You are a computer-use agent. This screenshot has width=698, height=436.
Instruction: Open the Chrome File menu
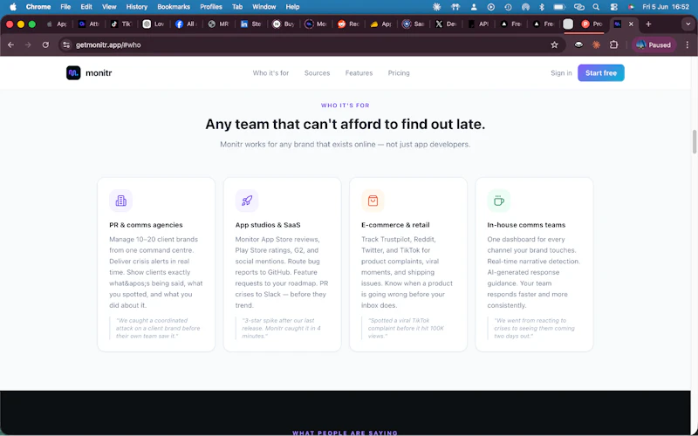coord(65,7)
